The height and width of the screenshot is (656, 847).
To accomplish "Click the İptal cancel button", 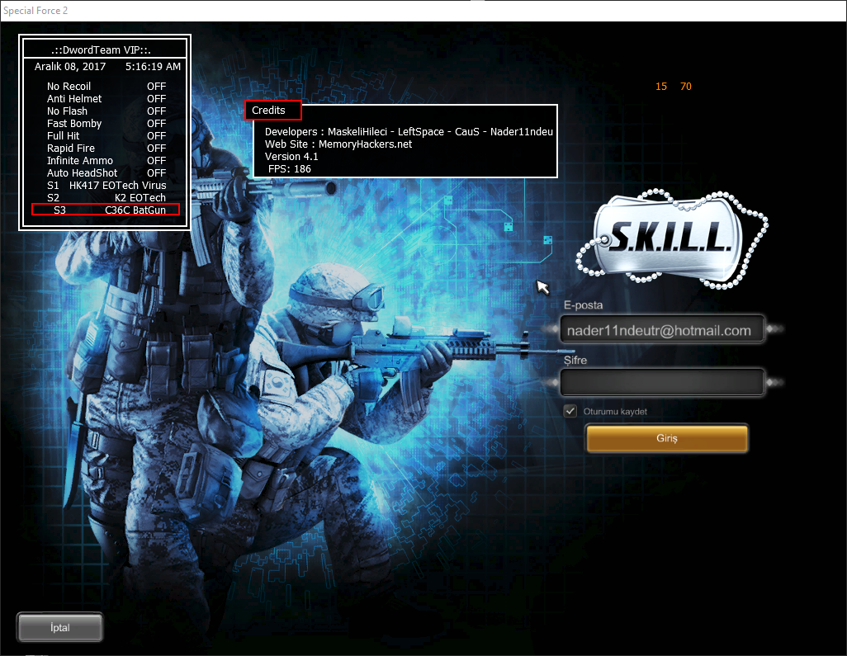I will point(60,627).
